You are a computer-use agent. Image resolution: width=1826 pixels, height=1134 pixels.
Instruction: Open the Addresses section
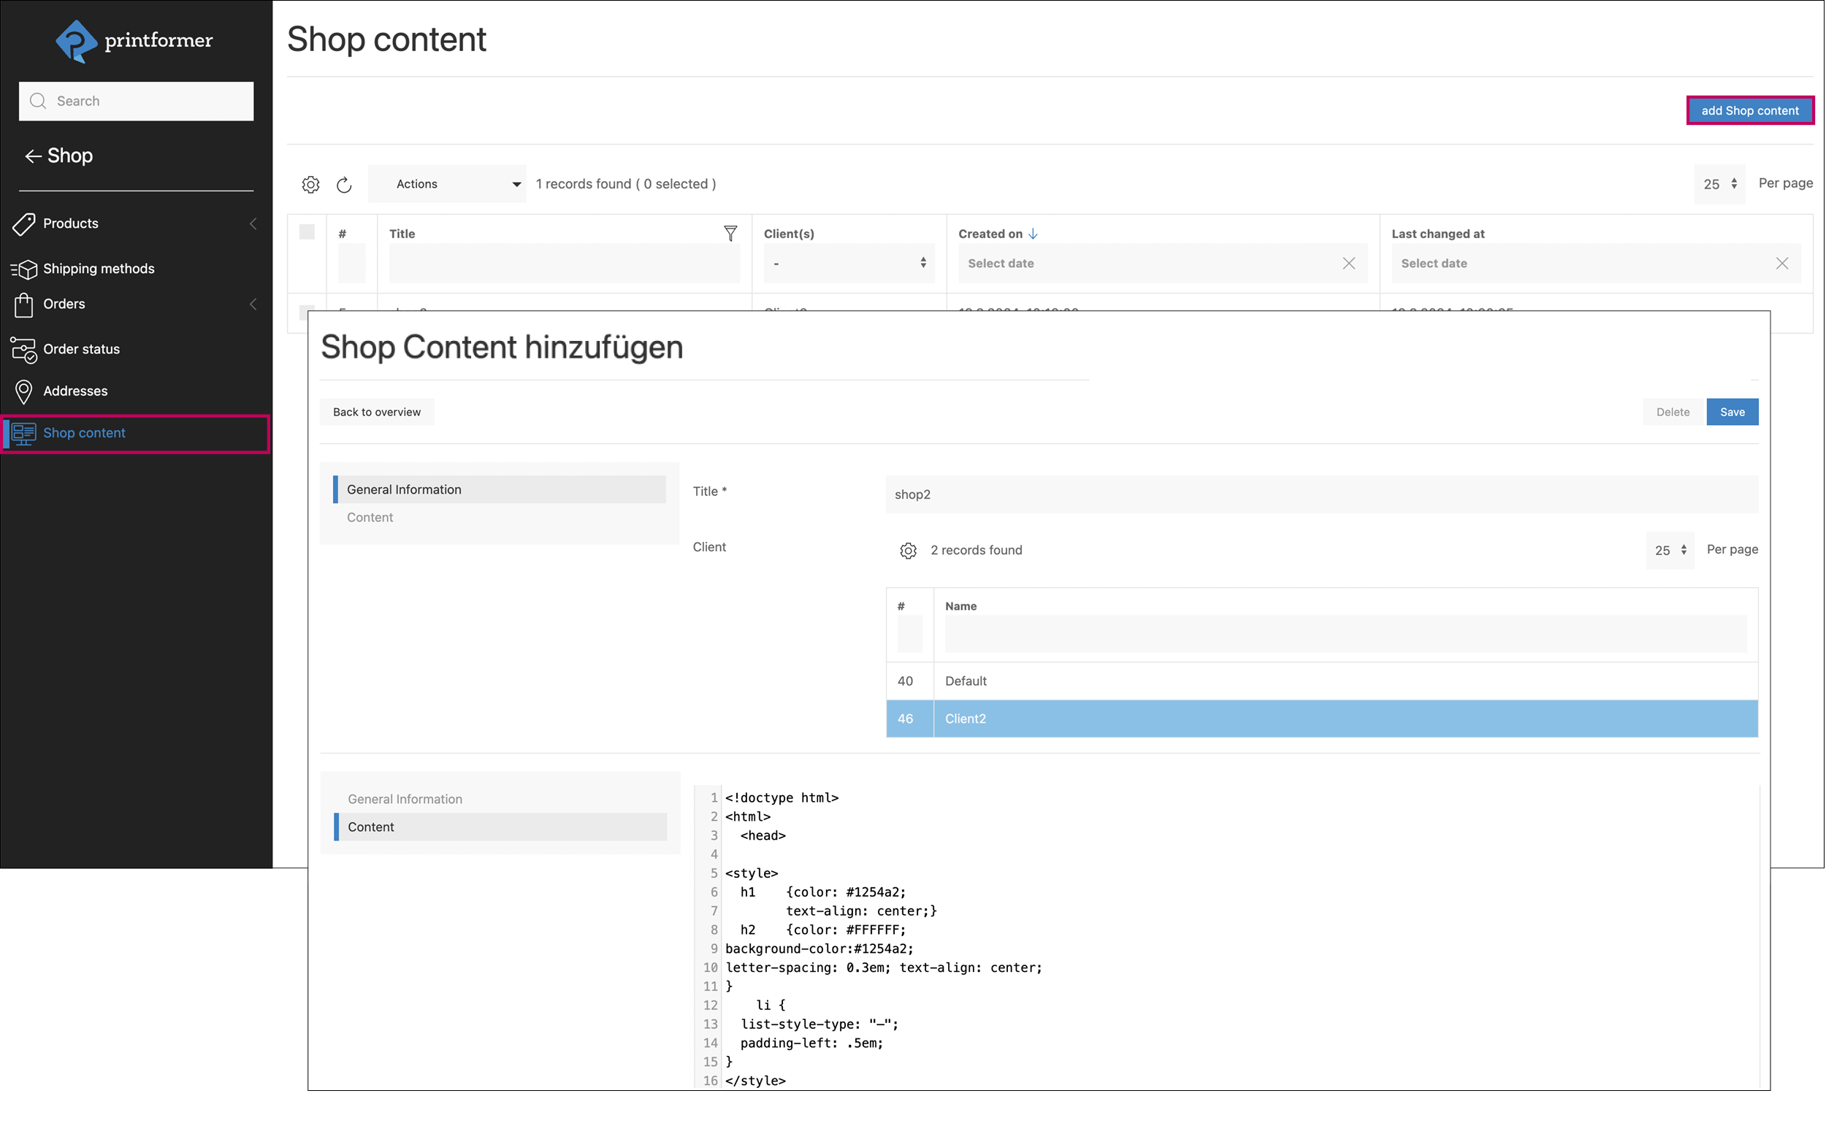point(75,391)
